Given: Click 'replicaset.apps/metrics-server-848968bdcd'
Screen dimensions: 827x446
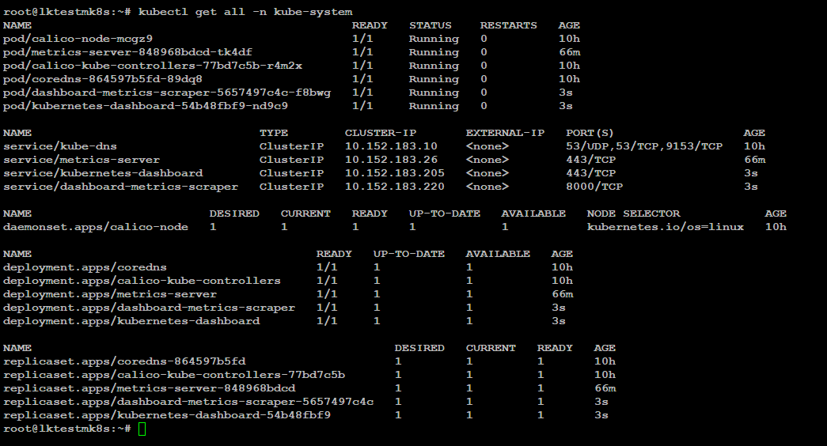Looking at the screenshot, I should pyautogui.click(x=150, y=388).
